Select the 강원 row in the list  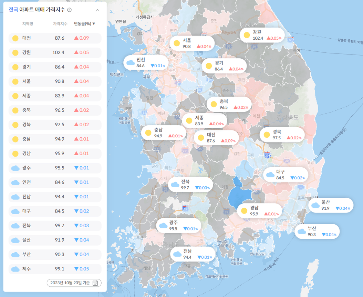pos(55,52)
